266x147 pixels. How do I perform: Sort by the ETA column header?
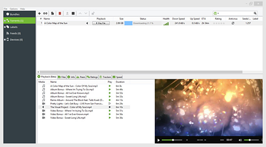203,19
